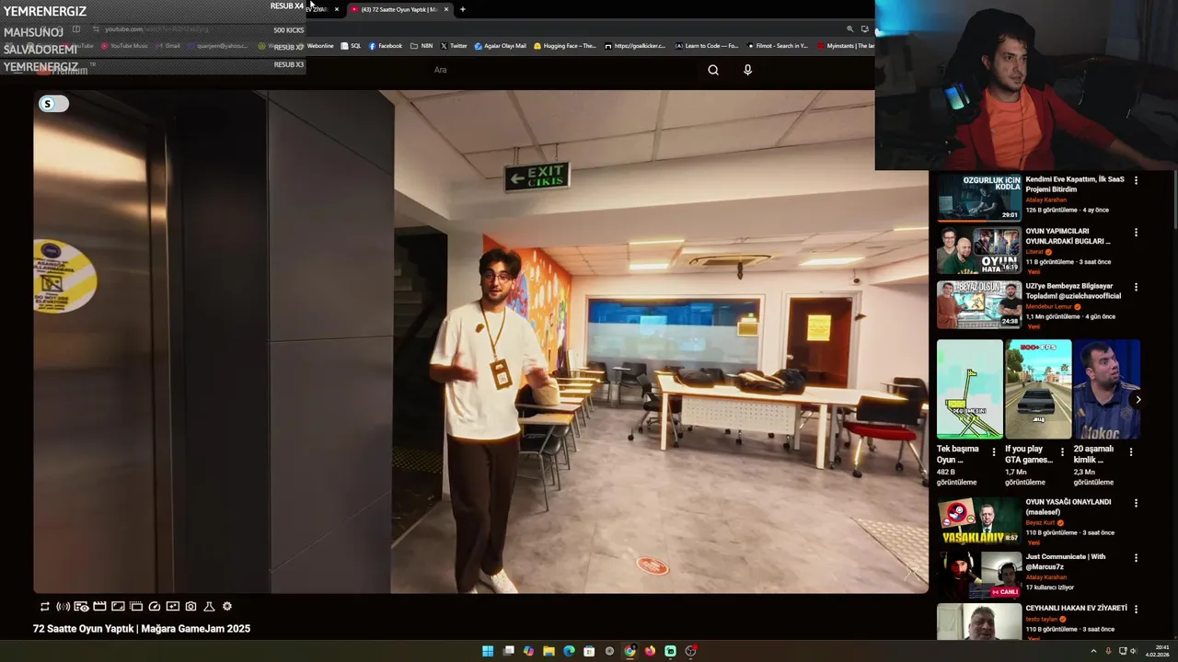Open options menu for 'Kendimi Eve Kapattım' video

pyautogui.click(x=1136, y=180)
